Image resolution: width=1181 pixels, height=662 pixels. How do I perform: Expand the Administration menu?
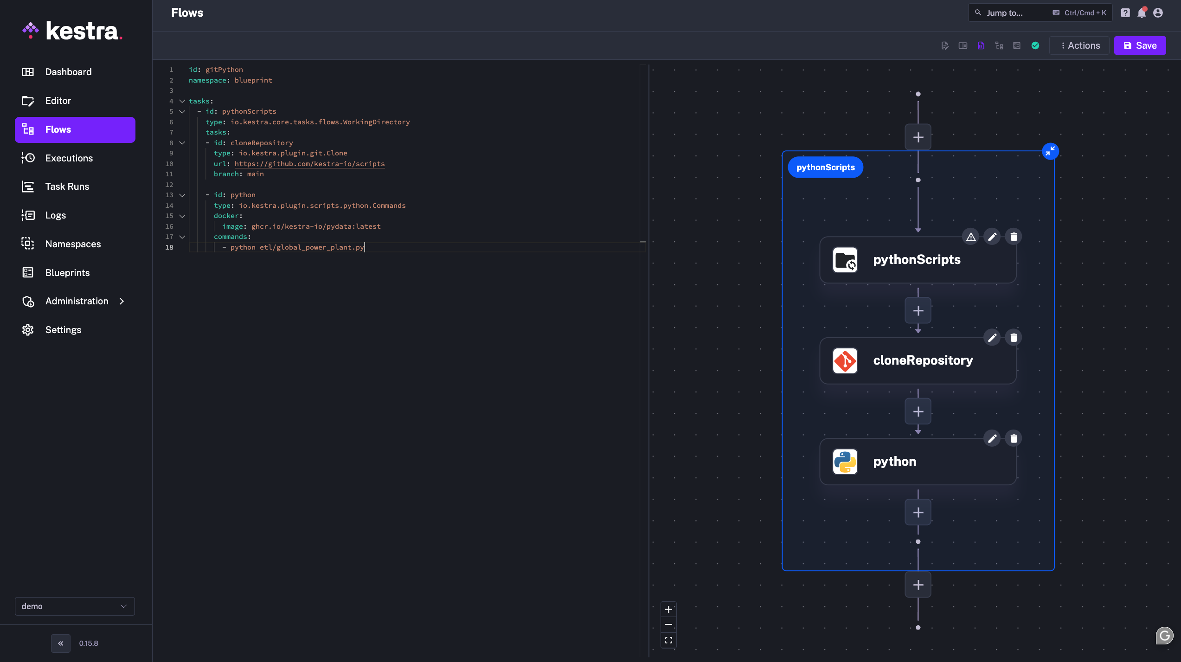point(75,301)
